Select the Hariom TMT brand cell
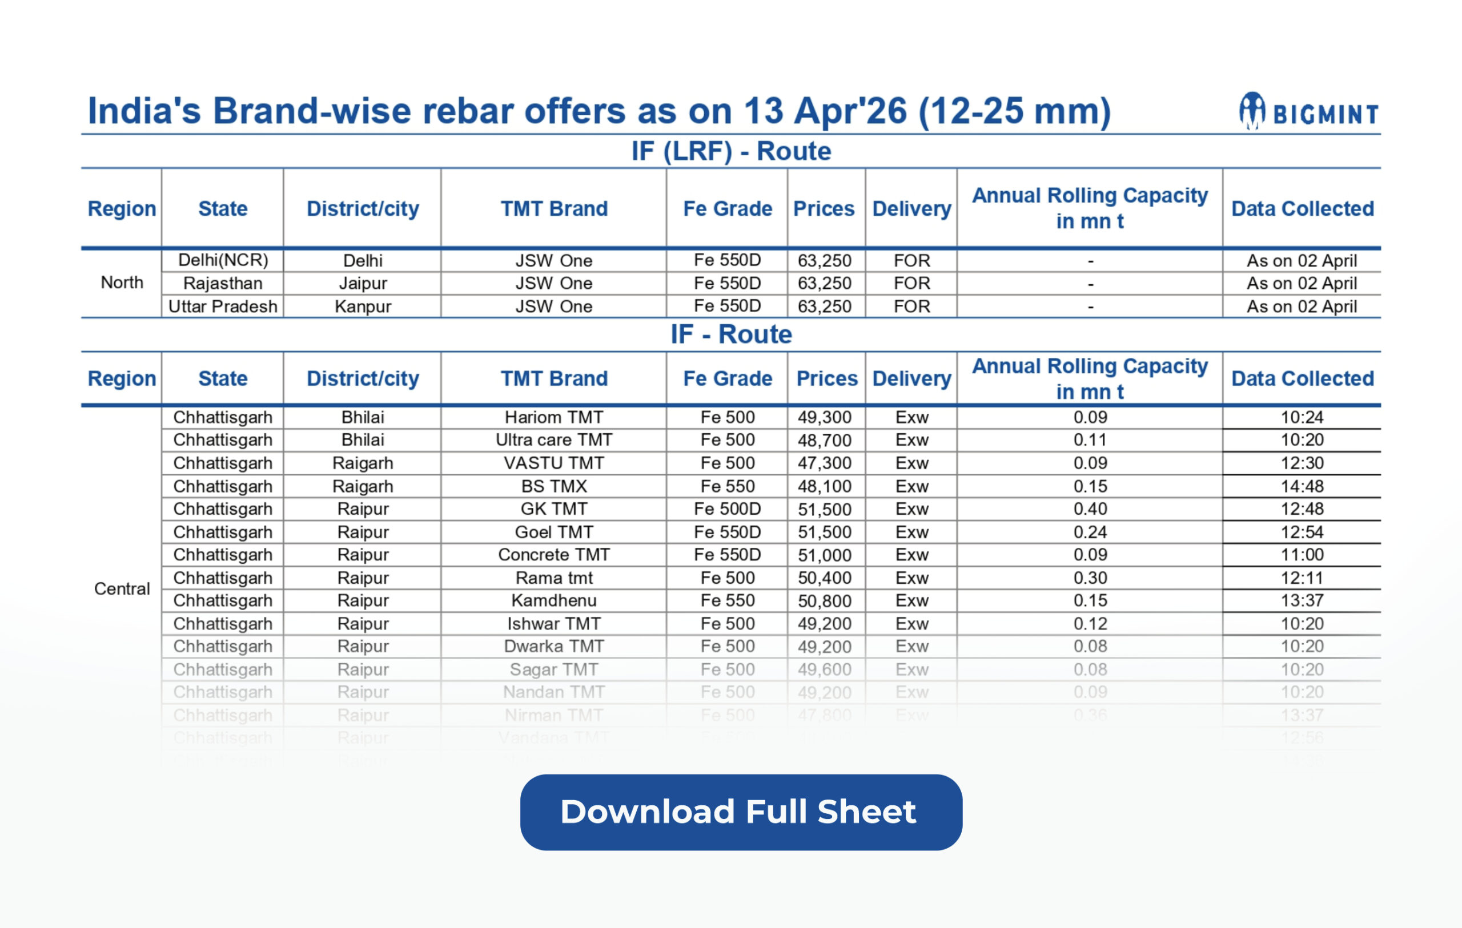 (x=554, y=418)
